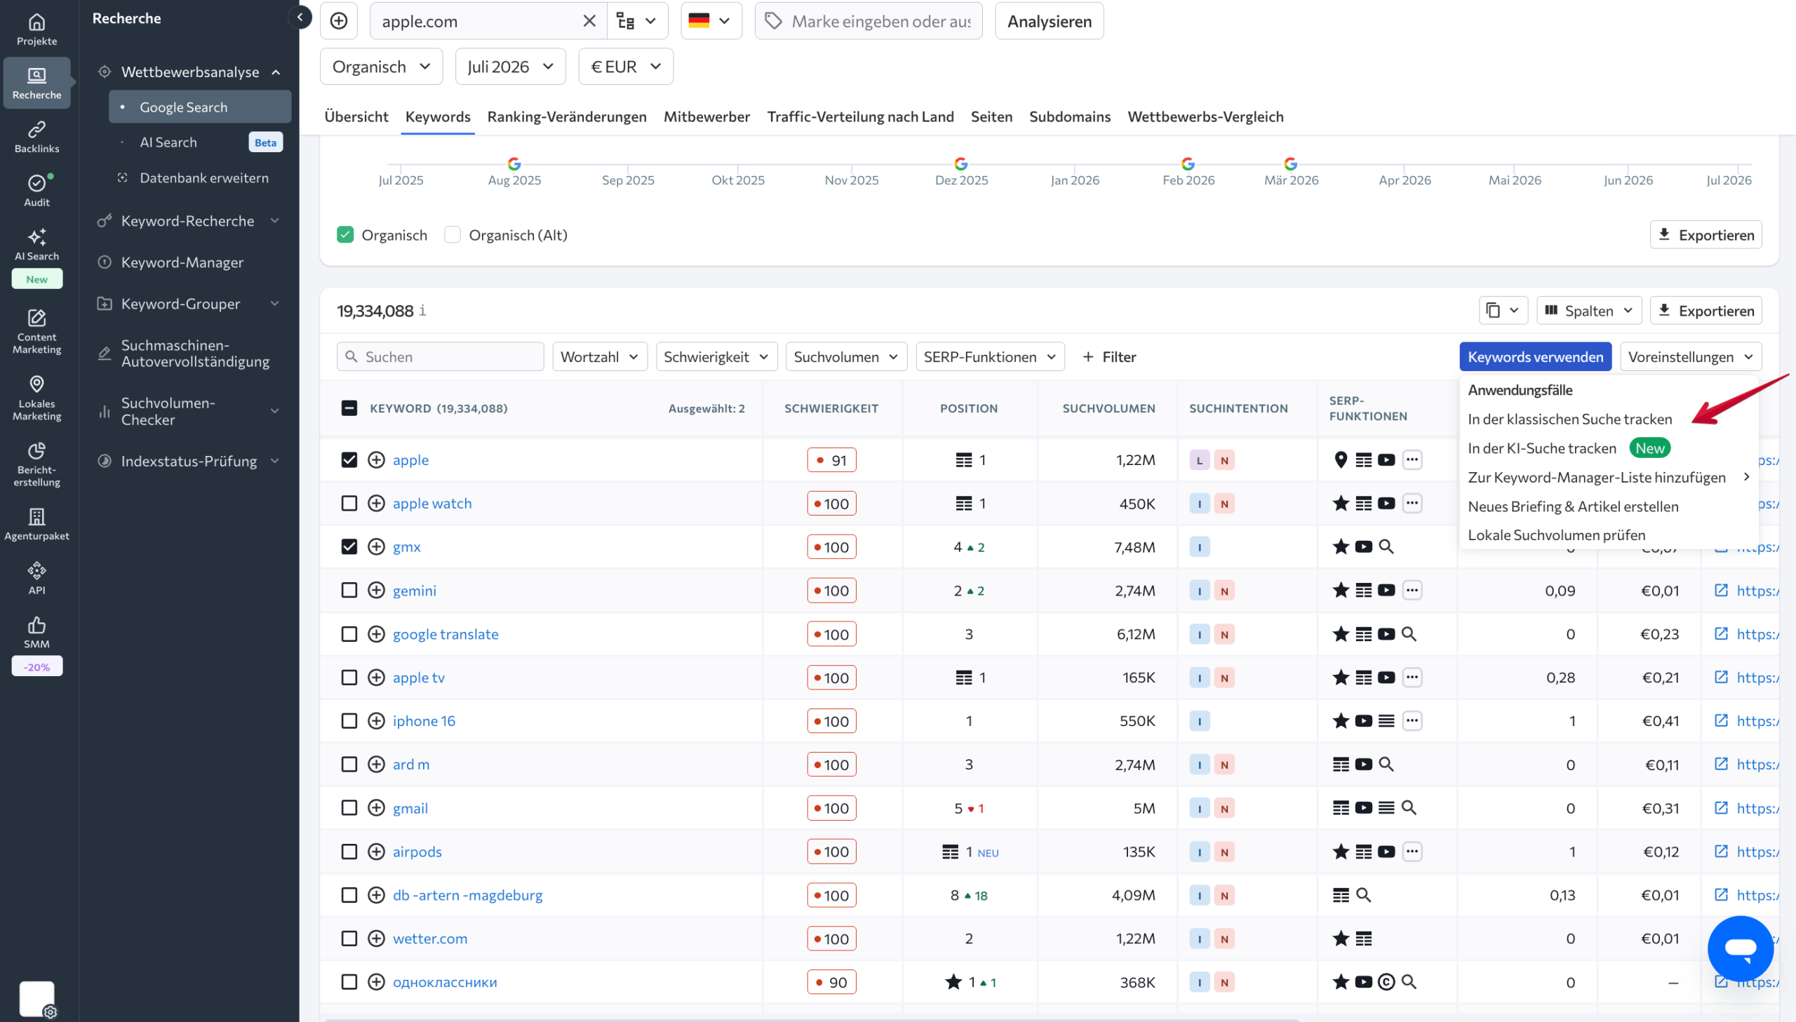The height and width of the screenshot is (1022, 1796).
Task: Show more SERP features for apple row
Action: [1412, 459]
